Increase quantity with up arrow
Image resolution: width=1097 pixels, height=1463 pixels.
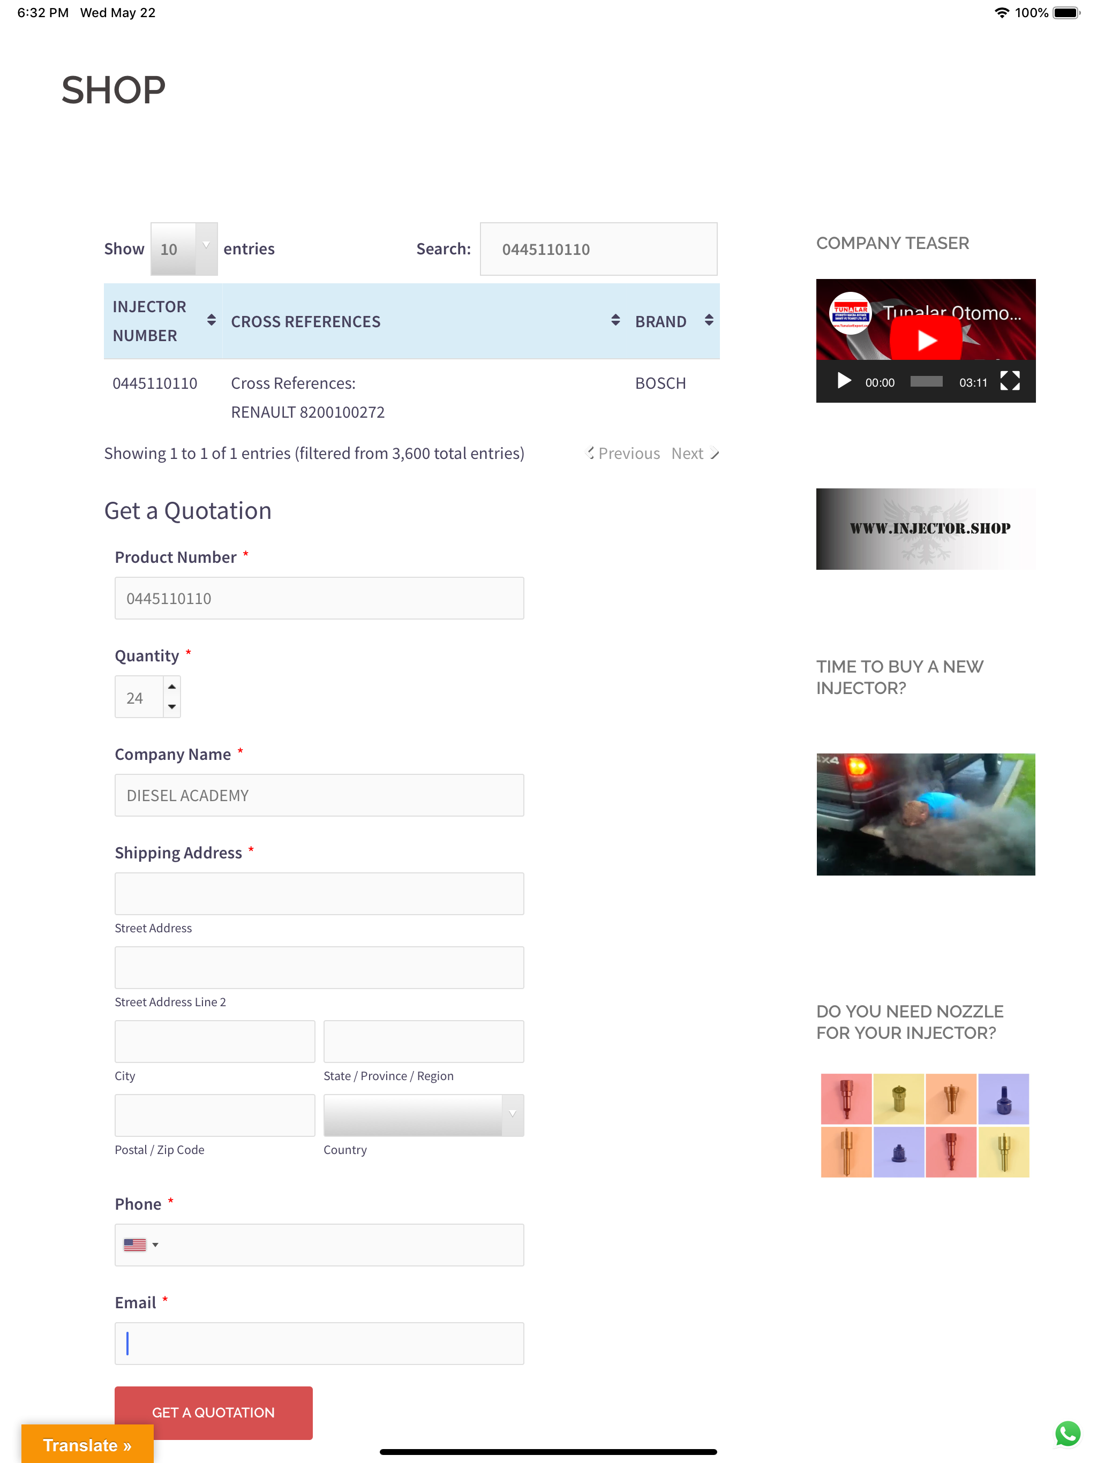pyautogui.click(x=171, y=687)
